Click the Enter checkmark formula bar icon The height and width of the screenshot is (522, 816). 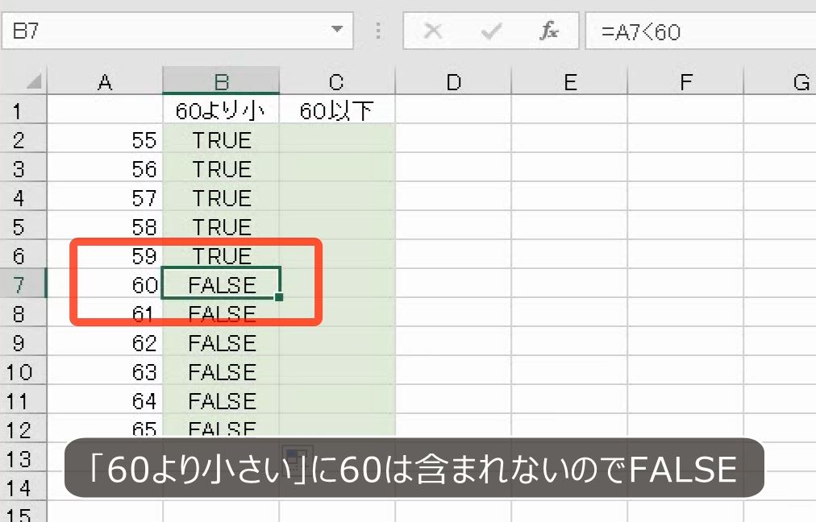click(x=491, y=31)
